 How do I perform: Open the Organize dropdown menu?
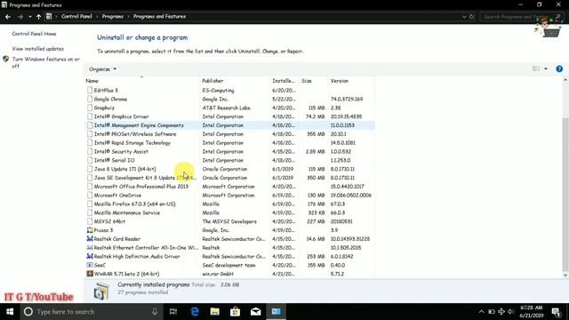click(103, 69)
